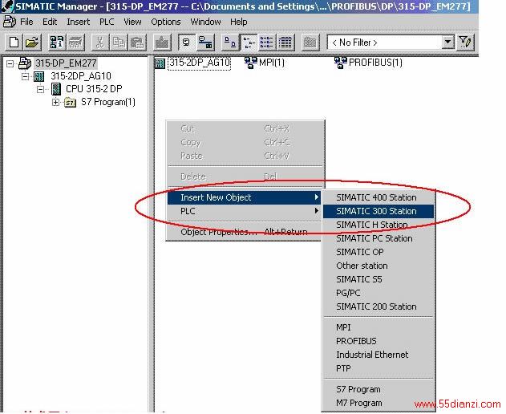Choose SIMATIC S5 entry
Viewport: 506px width, 414px height.
(x=378, y=279)
